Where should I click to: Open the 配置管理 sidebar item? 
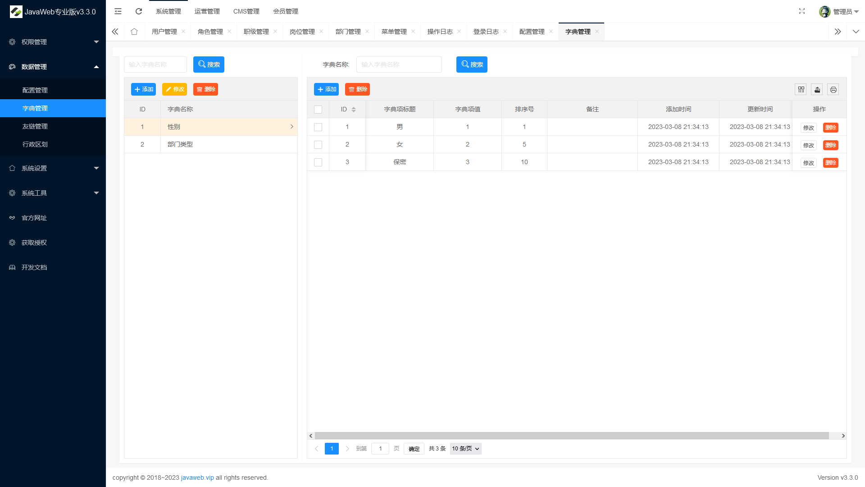click(x=53, y=90)
